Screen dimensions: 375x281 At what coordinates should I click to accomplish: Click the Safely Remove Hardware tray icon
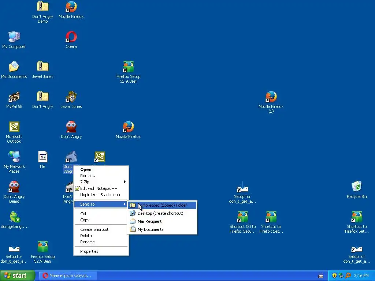coord(341,276)
